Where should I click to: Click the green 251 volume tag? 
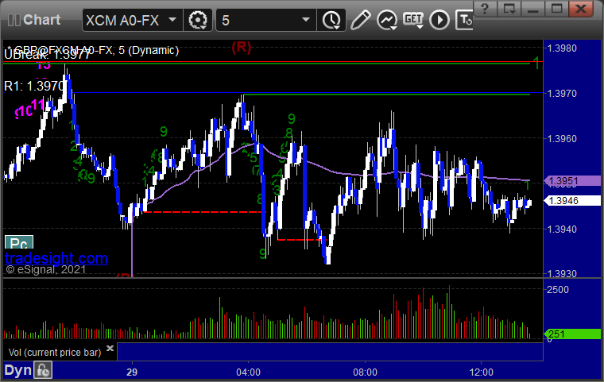[x=572, y=334]
